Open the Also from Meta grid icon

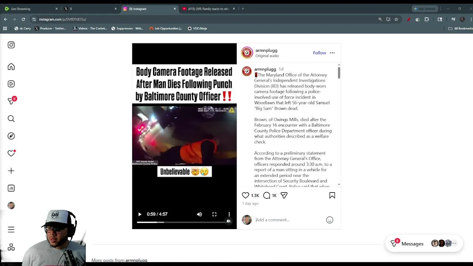click(x=11, y=247)
